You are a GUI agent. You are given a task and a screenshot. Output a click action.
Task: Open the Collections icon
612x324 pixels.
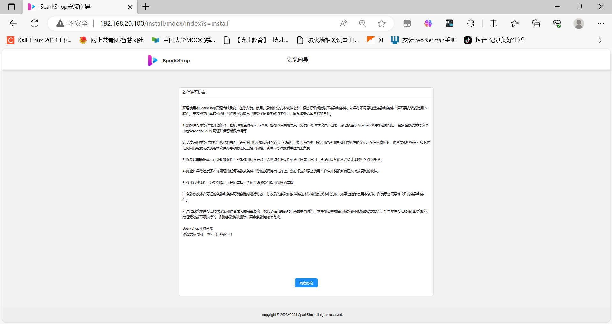click(536, 23)
